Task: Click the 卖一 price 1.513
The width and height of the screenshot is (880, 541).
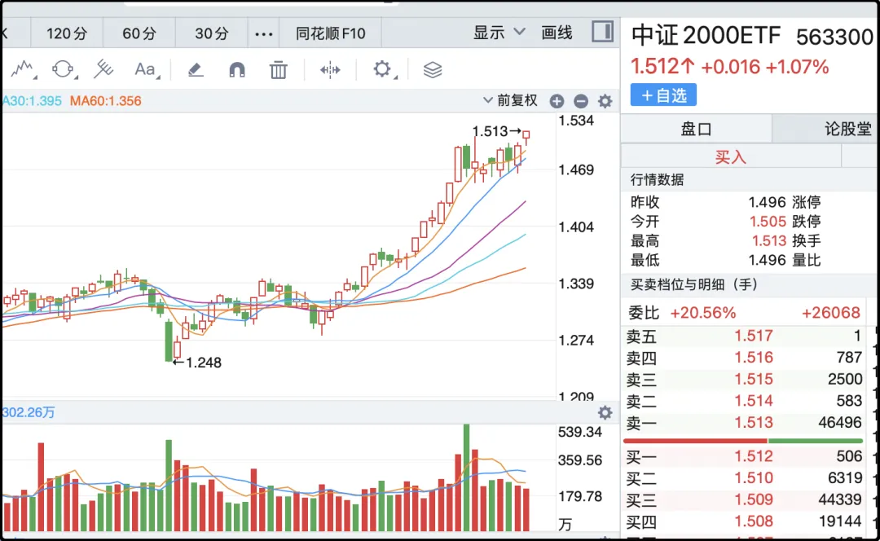Action: click(x=754, y=423)
